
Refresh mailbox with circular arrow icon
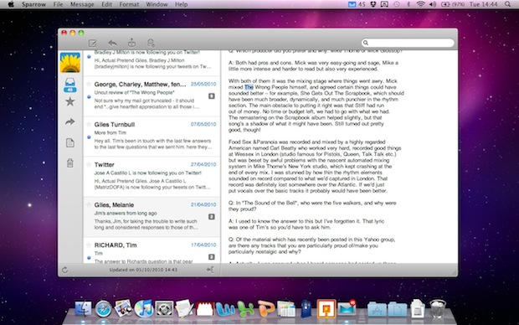point(65,270)
